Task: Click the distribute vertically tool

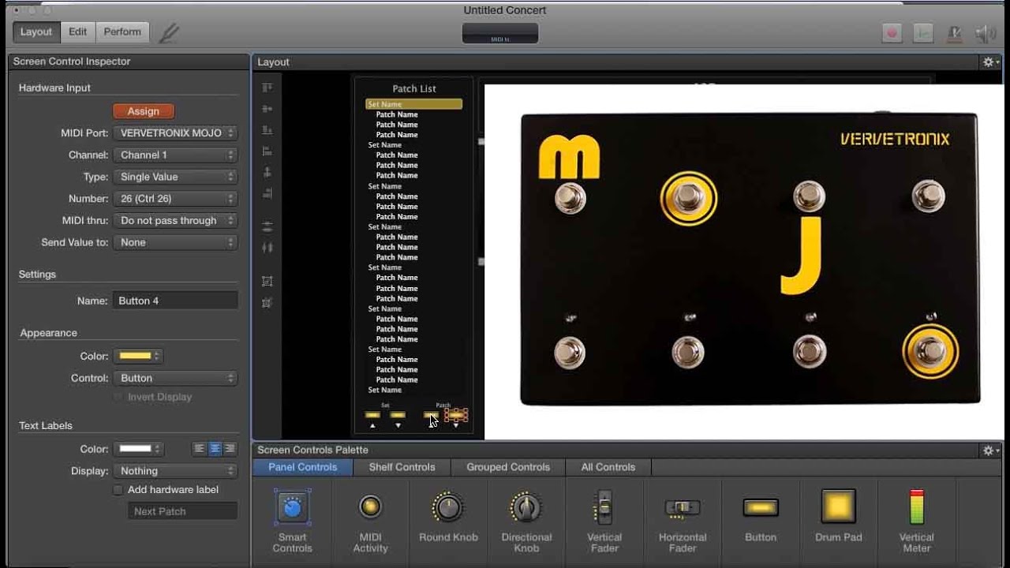Action: pos(267,226)
